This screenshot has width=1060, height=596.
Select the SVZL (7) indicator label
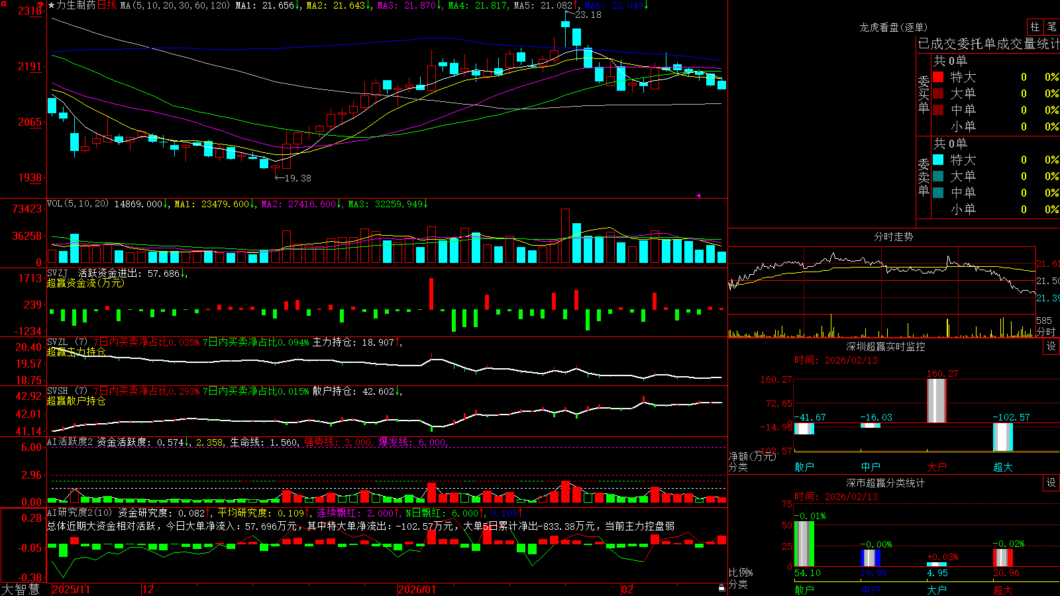(67, 342)
